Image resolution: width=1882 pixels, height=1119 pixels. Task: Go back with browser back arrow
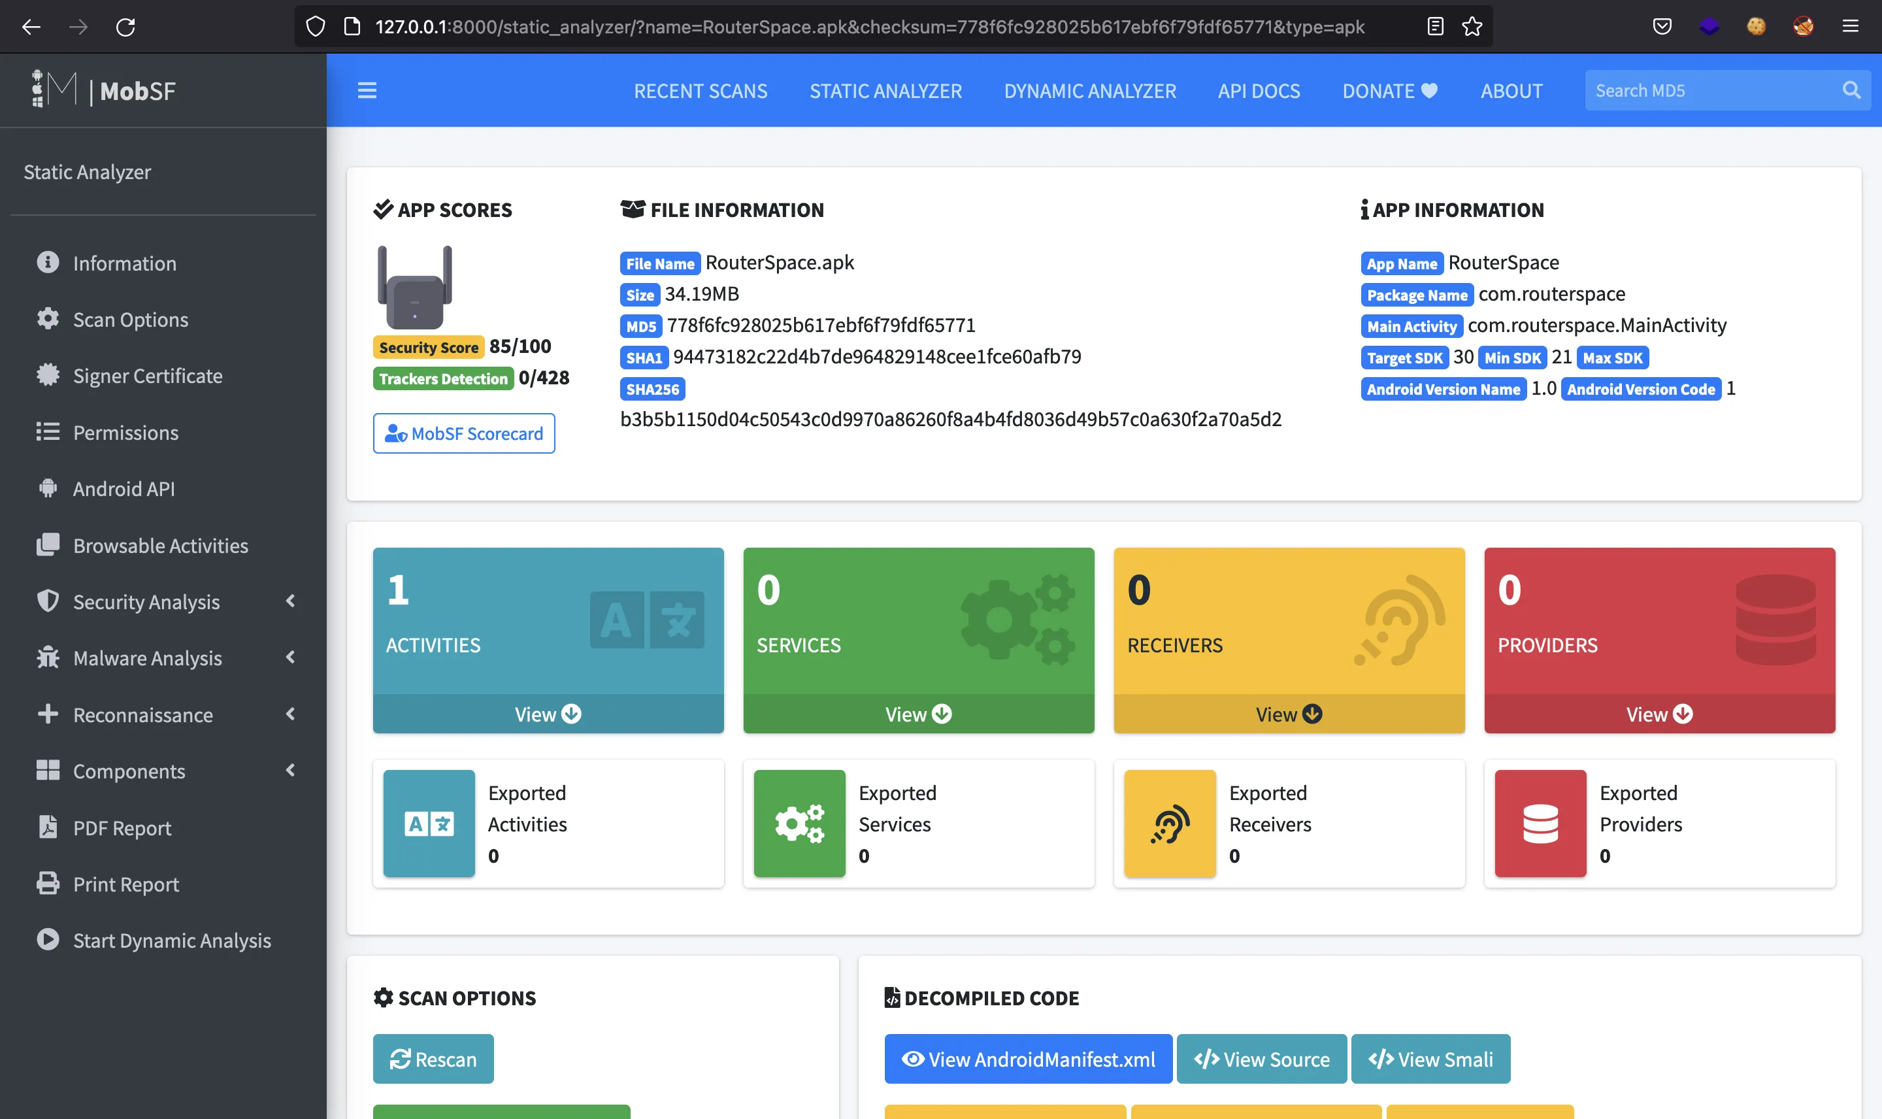(x=31, y=27)
